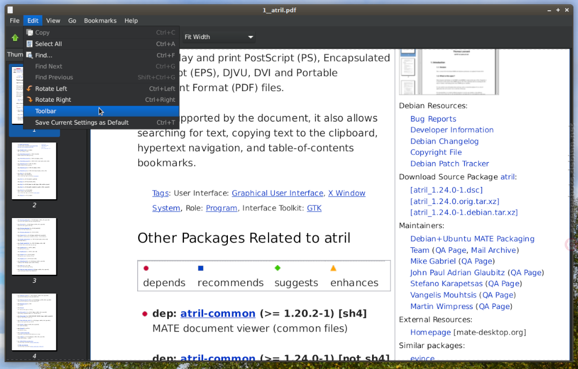Open Debian+Ubuntu MATE Packaging link
578x369 pixels.
point(472,239)
